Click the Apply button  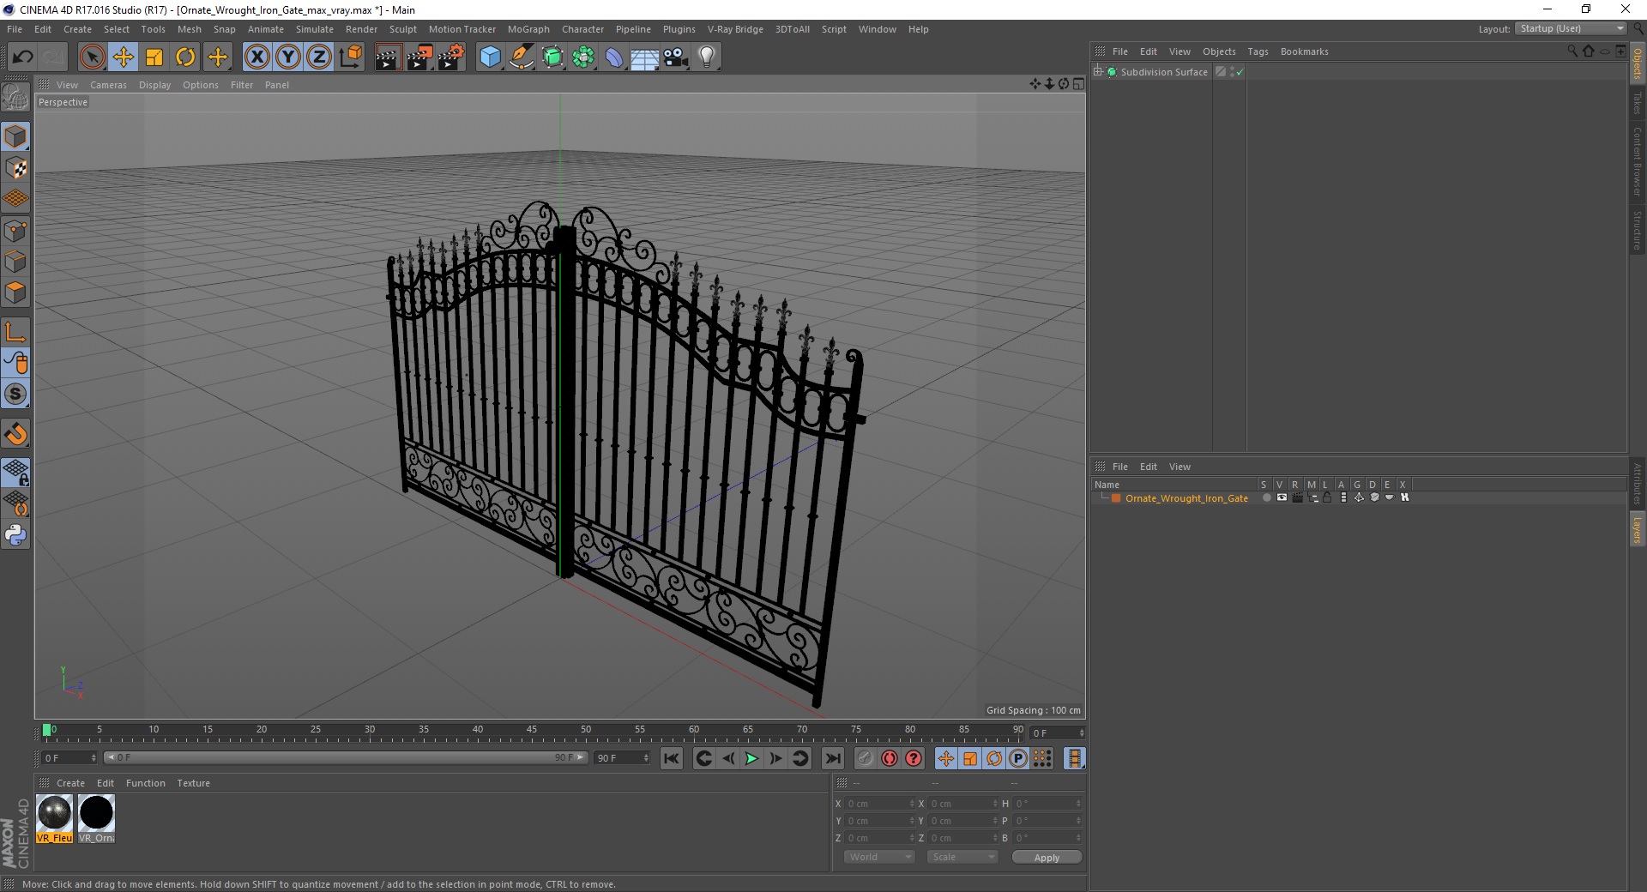[1047, 857]
